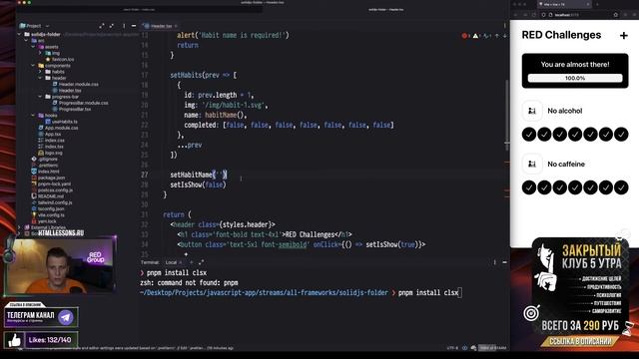
Task: Open yarn.lock file
Action: (44, 221)
